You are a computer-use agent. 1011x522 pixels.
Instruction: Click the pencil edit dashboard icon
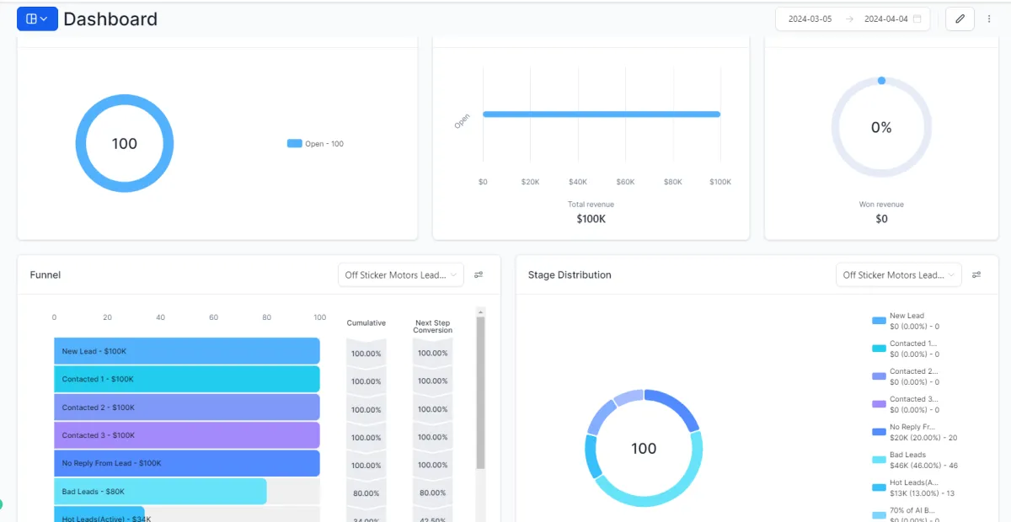tap(960, 19)
